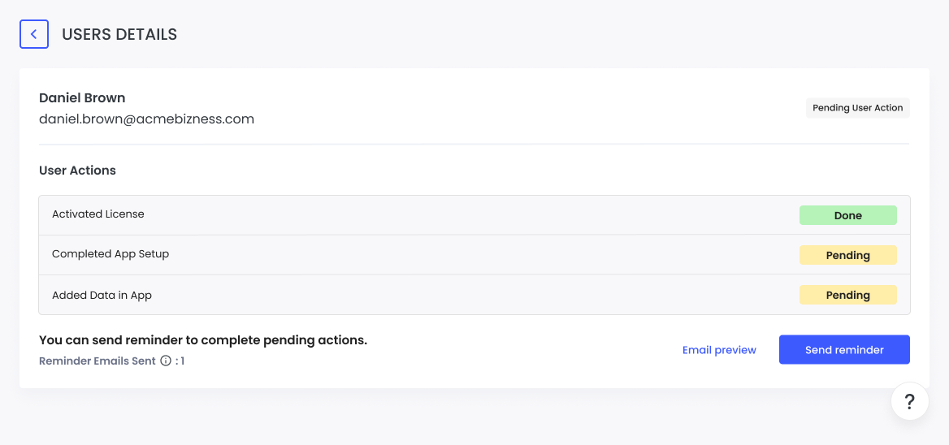Click the green Done status badge
This screenshot has height=445, width=949.
coord(847,216)
